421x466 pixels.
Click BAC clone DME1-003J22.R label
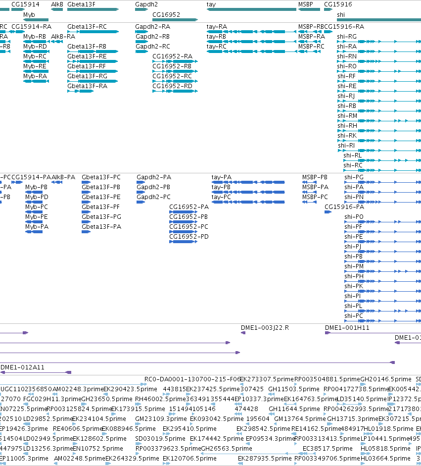coord(265,328)
